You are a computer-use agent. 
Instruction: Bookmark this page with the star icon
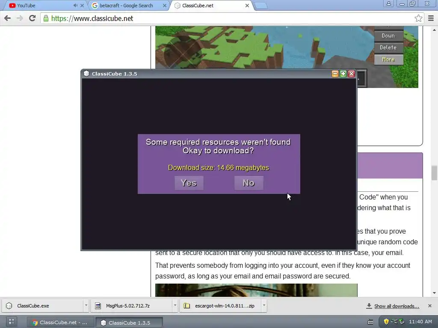(x=418, y=18)
